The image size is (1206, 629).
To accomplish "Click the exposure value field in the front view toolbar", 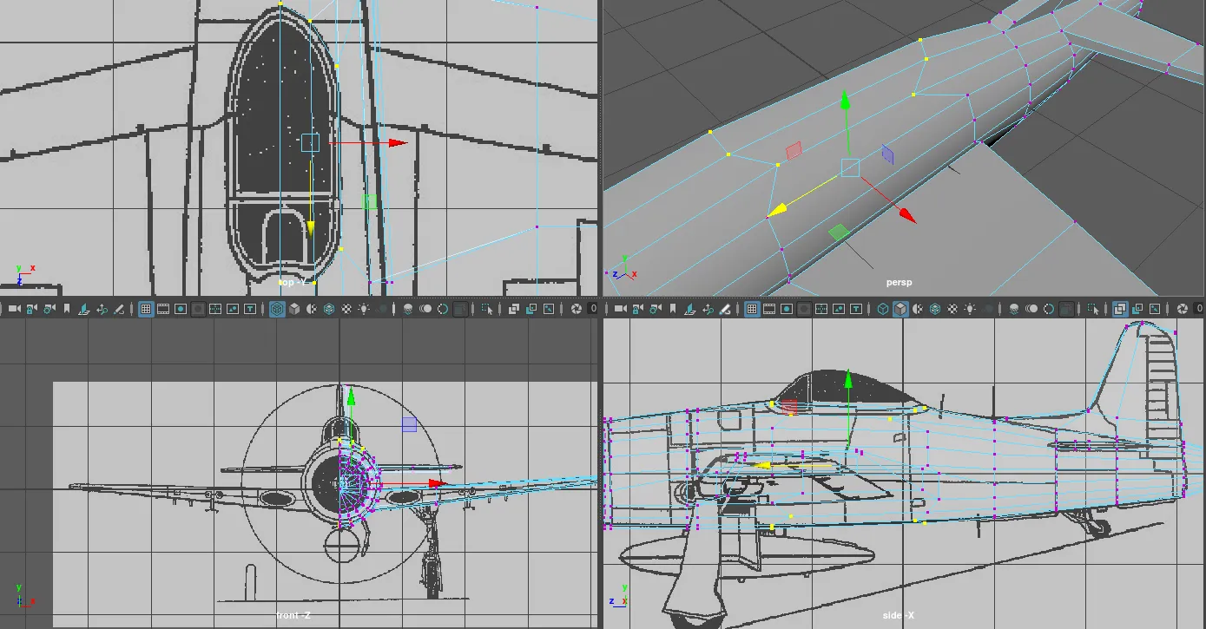I will pos(593,309).
